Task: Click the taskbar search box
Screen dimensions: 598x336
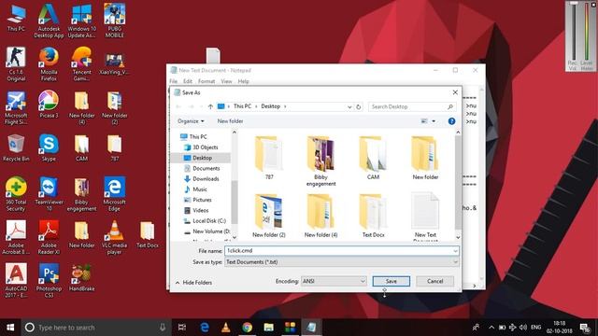Action: (96, 328)
